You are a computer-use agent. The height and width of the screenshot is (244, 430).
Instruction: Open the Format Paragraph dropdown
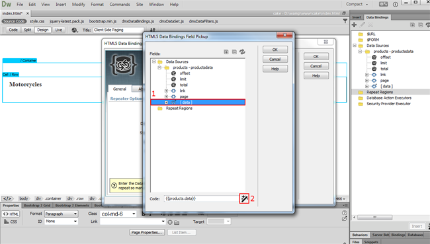point(61,214)
